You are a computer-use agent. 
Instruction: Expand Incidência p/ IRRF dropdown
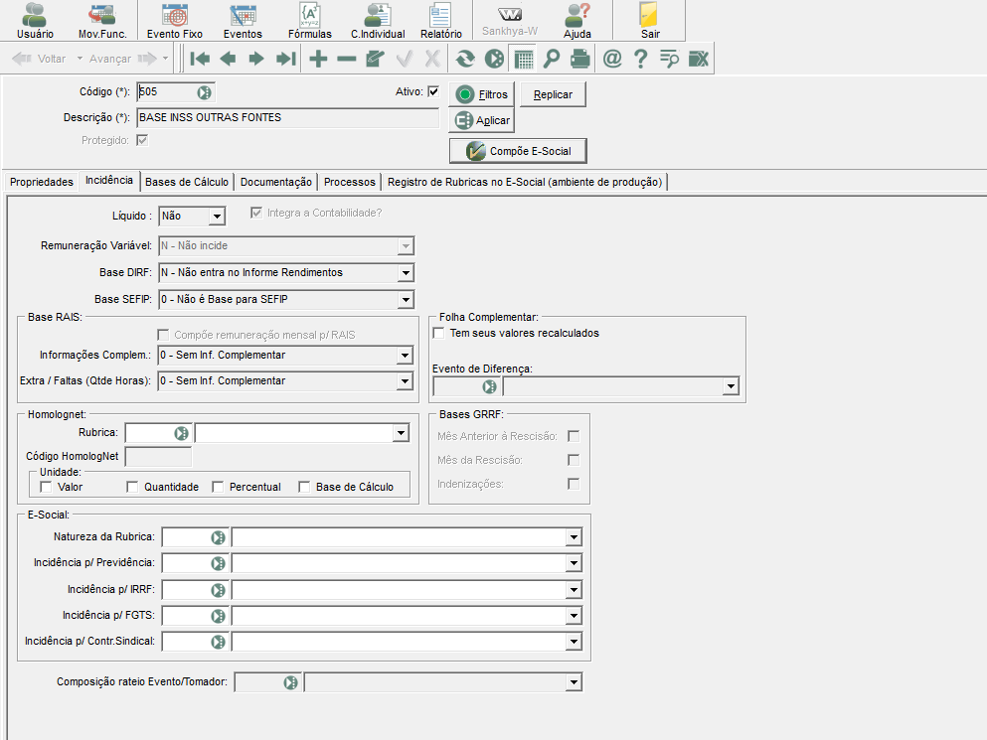(x=574, y=590)
